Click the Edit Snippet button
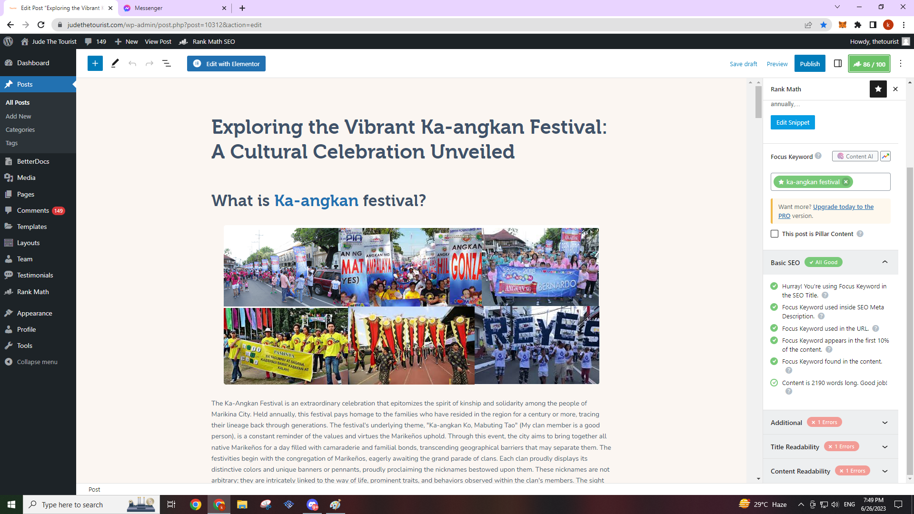Image resolution: width=914 pixels, height=514 pixels. [x=793, y=122]
